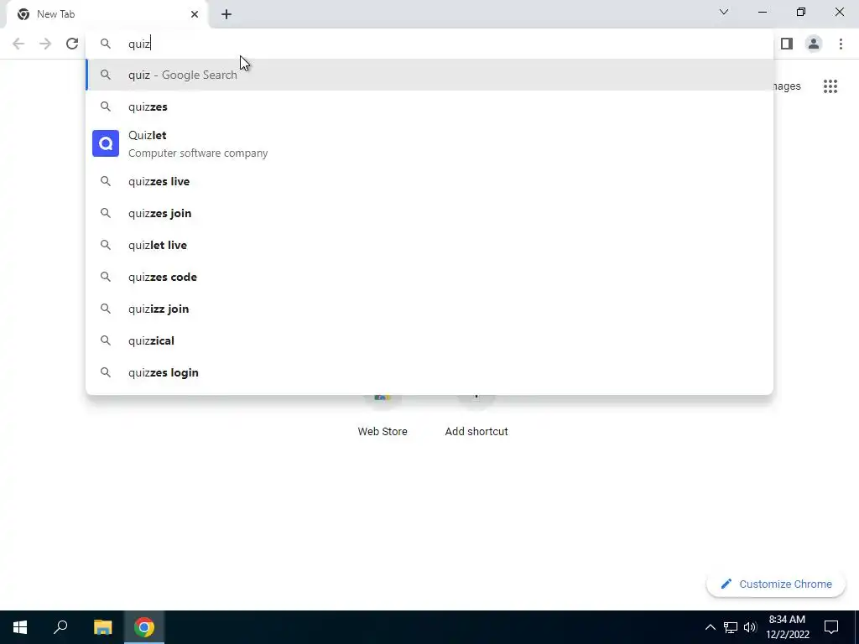859x644 pixels.
Task: Open Chrome three-dot menu
Action: click(x=841, y=44)
